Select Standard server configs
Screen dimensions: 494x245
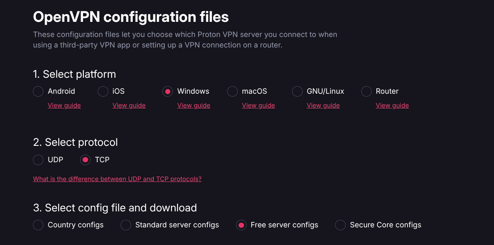[126, 225]
